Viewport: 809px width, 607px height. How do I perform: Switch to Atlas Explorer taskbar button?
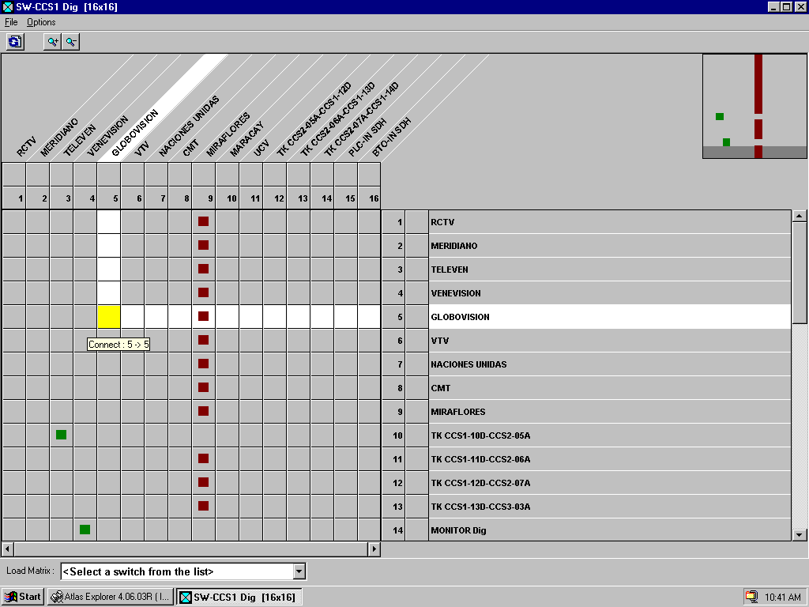point(111,597)
